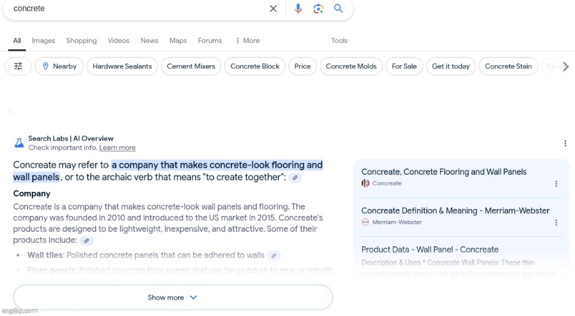
Task: Select the Concrete Stain chip
Action: [x=508, y=66]
